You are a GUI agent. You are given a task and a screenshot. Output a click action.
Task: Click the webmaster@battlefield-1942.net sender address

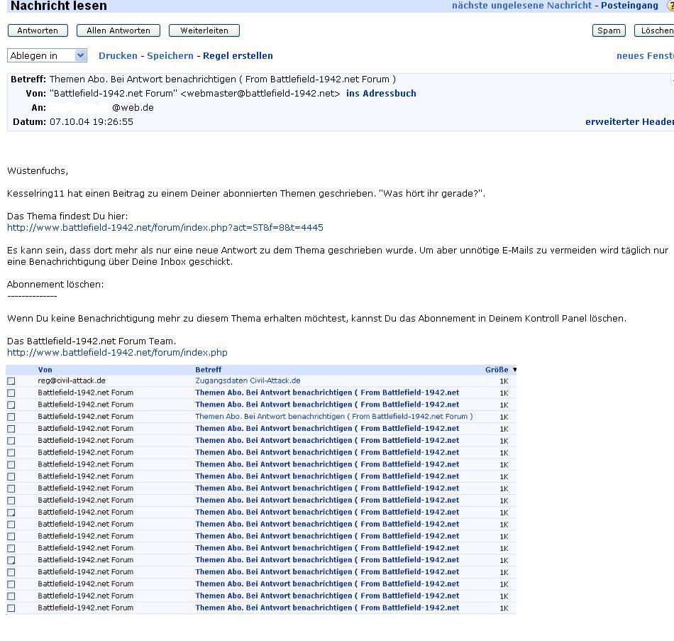(x=260, y=94)
